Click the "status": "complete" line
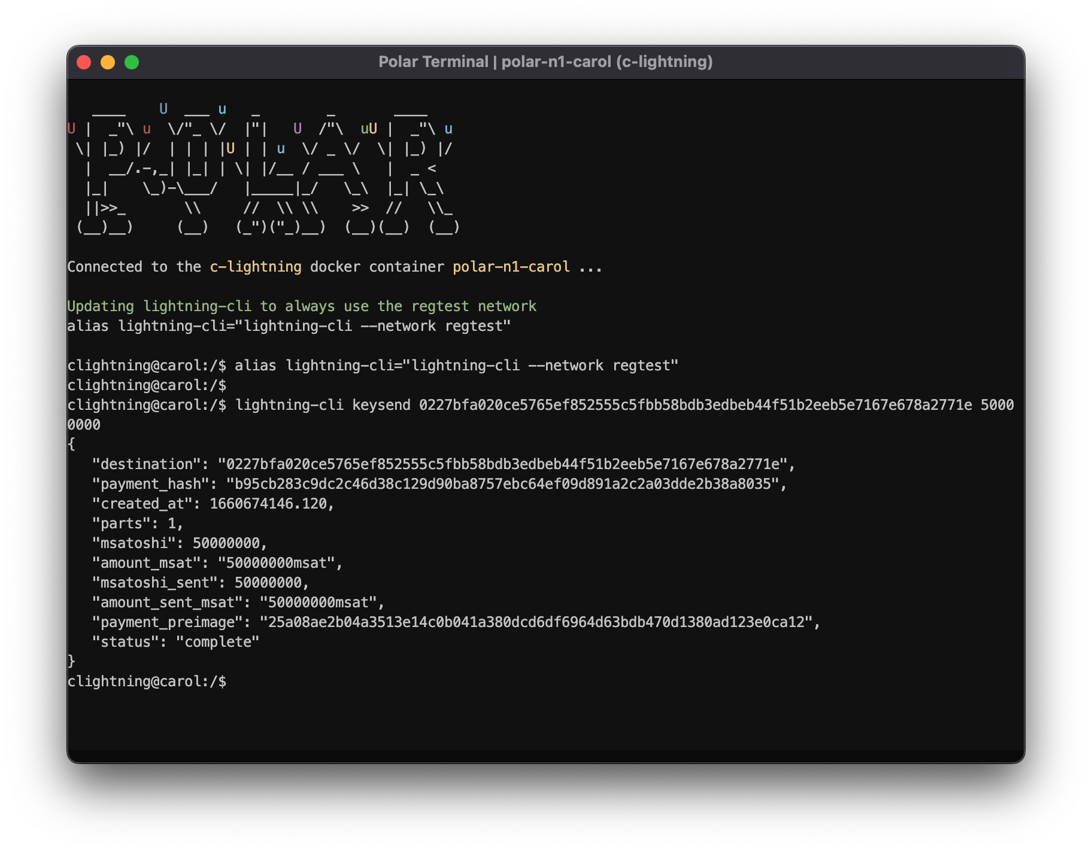The width and height of the screenshot is (1092, 852). pos(176,642)
